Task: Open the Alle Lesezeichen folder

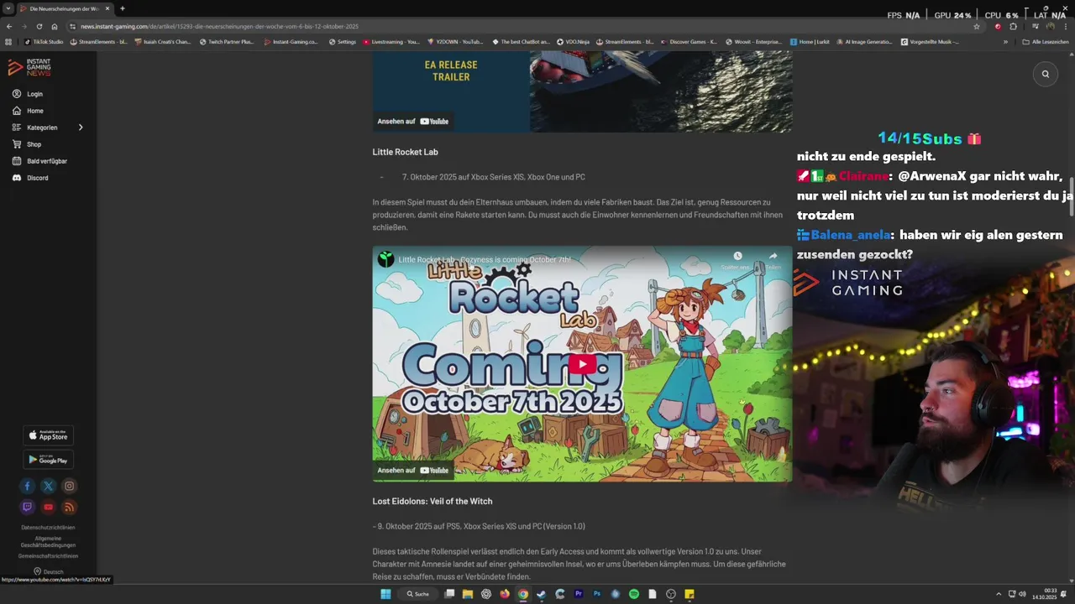Action: coord(1046,41)
